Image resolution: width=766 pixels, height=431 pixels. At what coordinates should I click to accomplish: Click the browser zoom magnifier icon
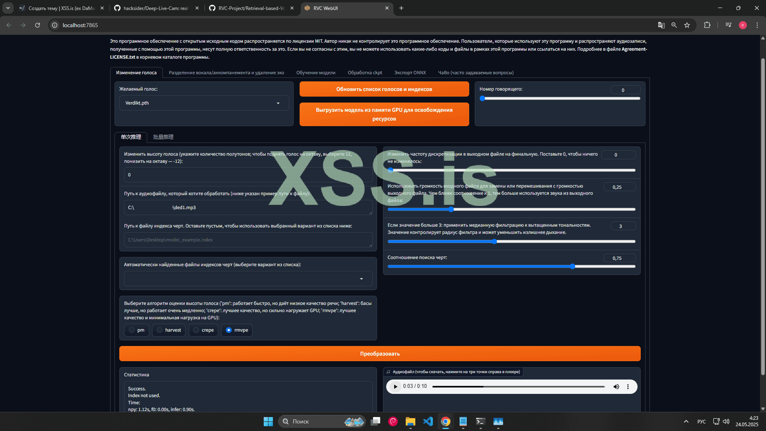(674, 25)
